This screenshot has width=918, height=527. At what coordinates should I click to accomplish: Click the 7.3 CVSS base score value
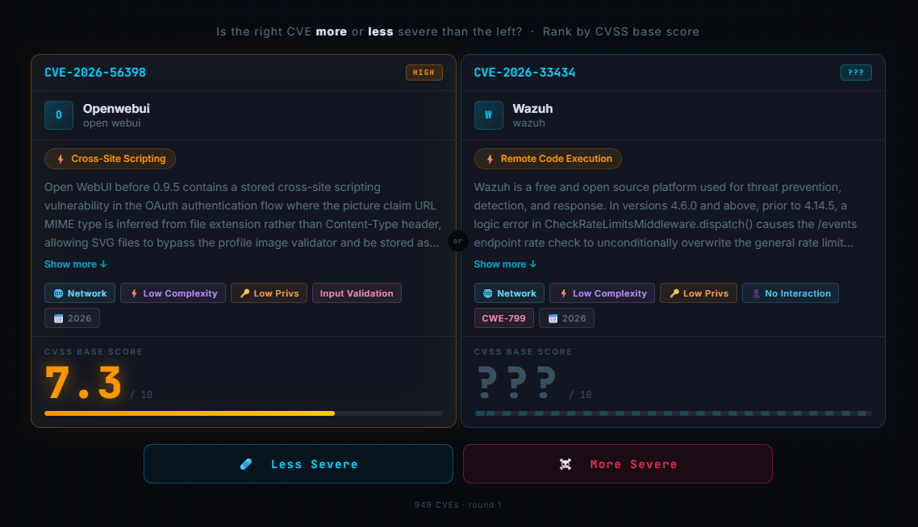84,383
